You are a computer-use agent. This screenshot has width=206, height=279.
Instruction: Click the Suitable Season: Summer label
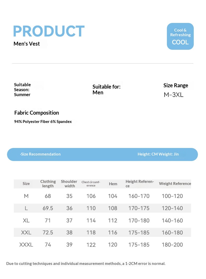(22, 90)
